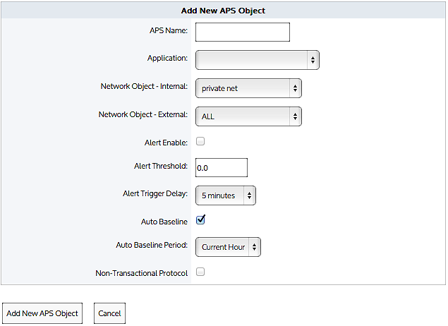Click the Alert Threshold field

click(221, 168)
